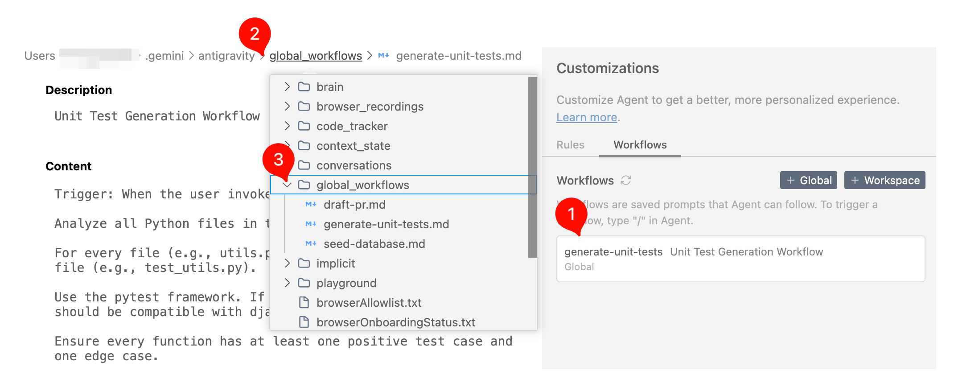Open the generate-unit-tests workflow card
This screenshot has height=387, width=954.
tap(740, 259)
